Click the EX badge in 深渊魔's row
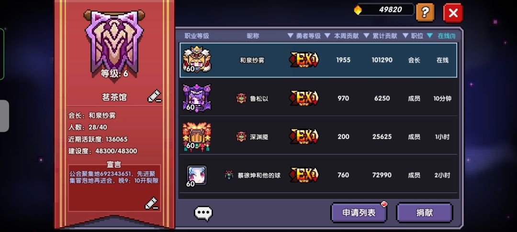Viewport: 517px width, 232px height. point(304,137)
